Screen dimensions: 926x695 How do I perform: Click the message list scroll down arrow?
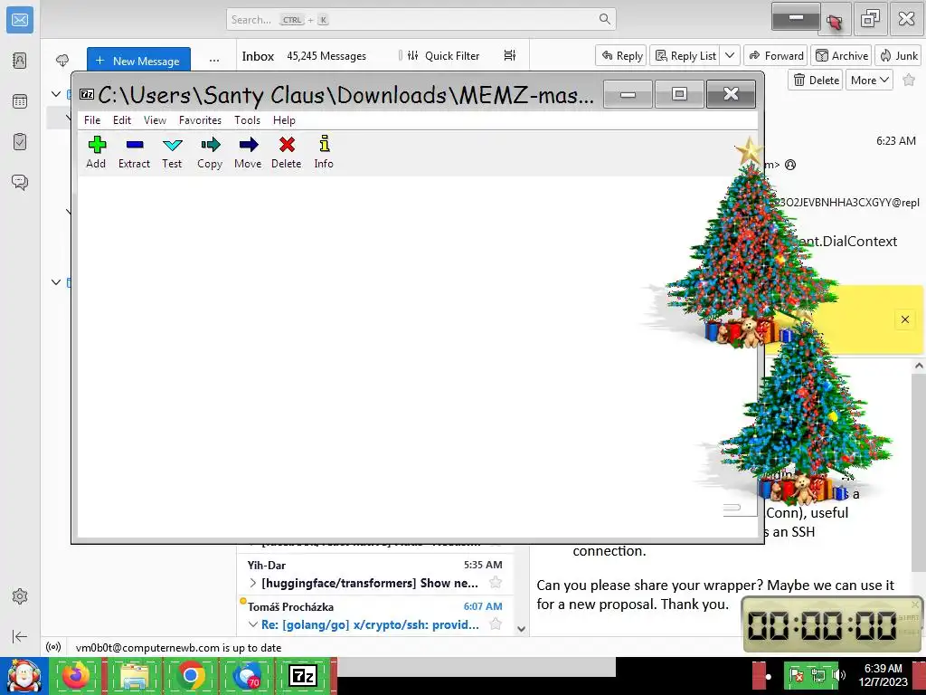(x=521, y=630)
